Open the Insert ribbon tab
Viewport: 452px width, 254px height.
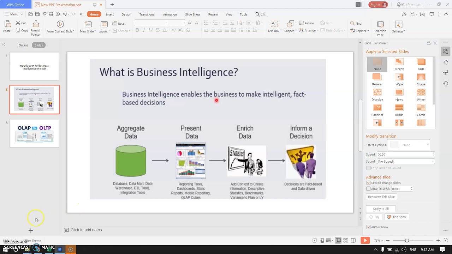click(x=110, y=14)
